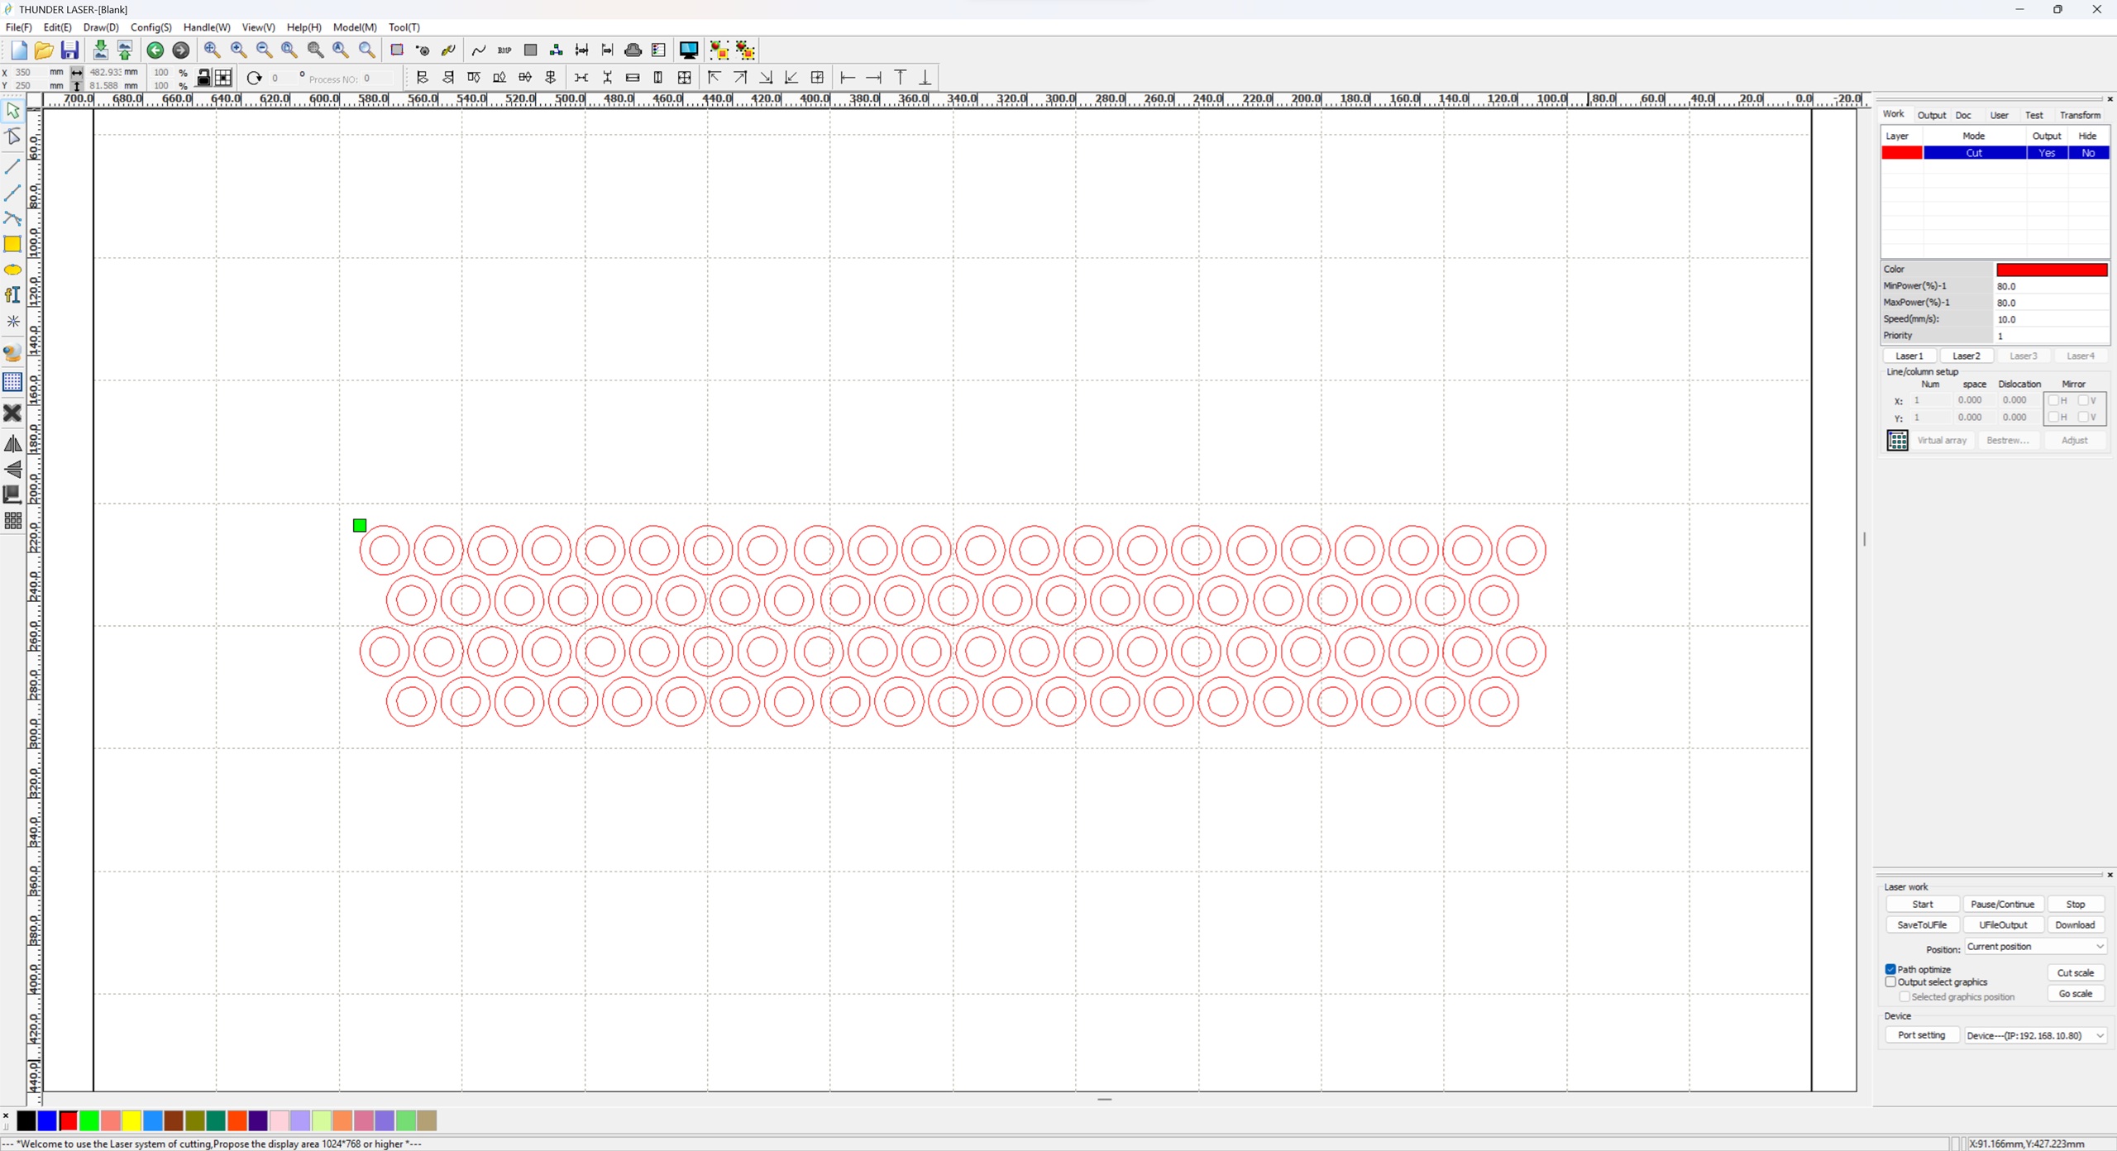
Task: Click the Speed(mm/s) value field
Action: (2050, 319)
